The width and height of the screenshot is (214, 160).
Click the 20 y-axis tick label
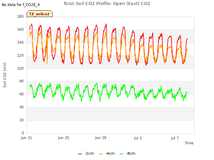21,120
